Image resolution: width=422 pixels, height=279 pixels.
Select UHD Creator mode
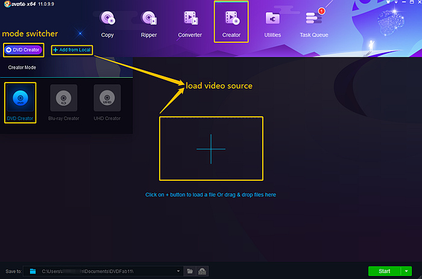(x=107, y=102)
